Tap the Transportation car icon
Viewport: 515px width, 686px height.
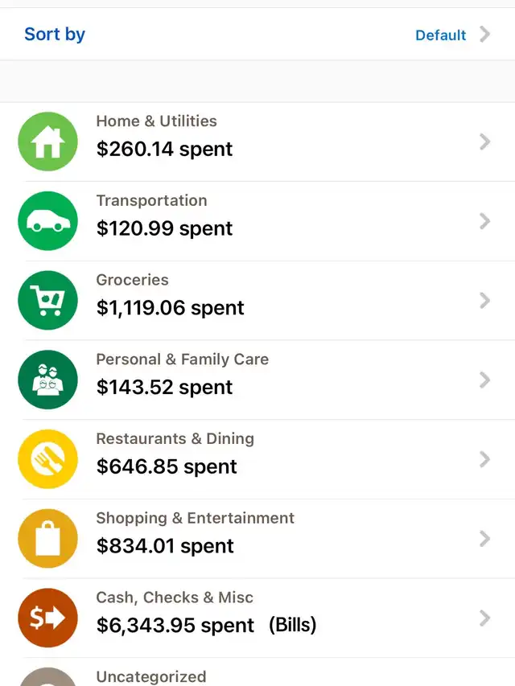47,221
